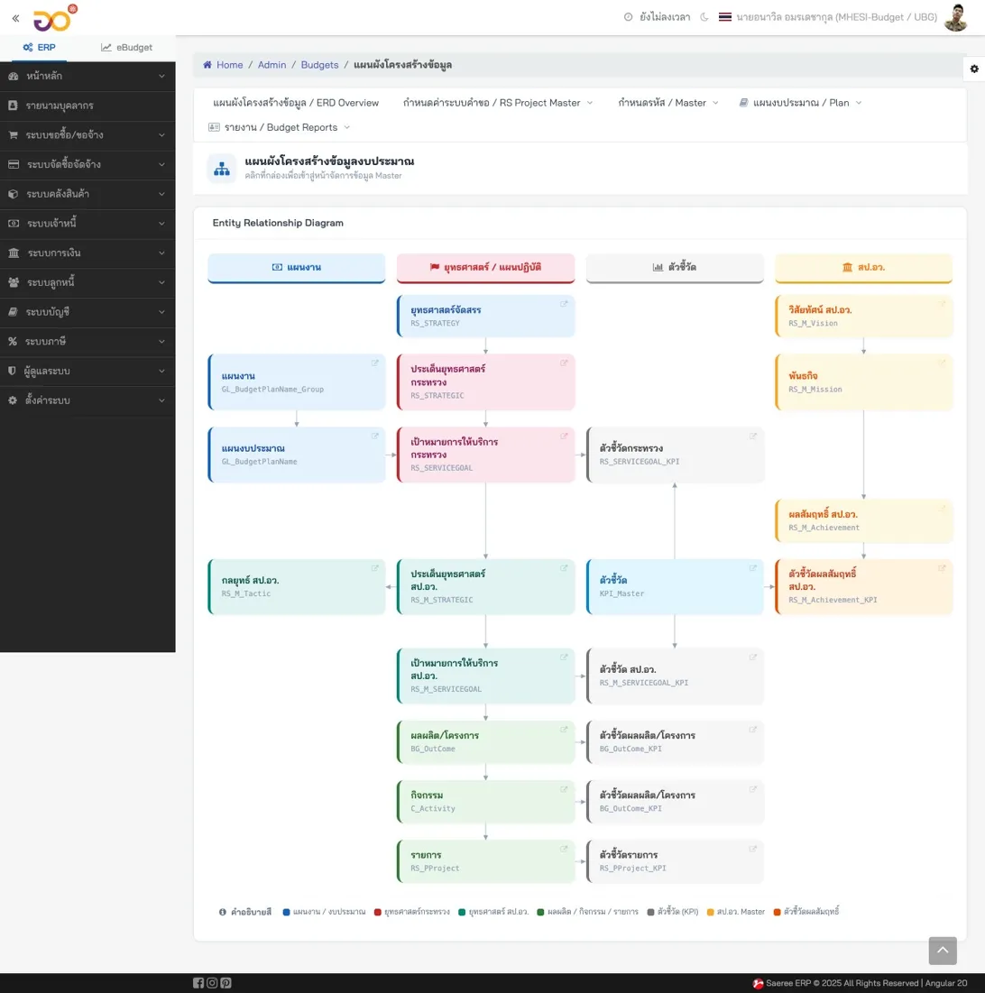The image size is (985, 993).
Task: Open ระบบการเงิน sidebar menu
Action: coord(87,253)
